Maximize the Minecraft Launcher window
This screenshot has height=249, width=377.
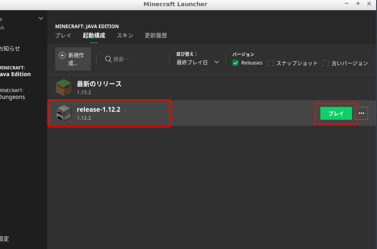pos(358,4)
